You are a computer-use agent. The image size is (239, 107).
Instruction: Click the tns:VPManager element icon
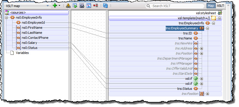(x=195, y=64)
